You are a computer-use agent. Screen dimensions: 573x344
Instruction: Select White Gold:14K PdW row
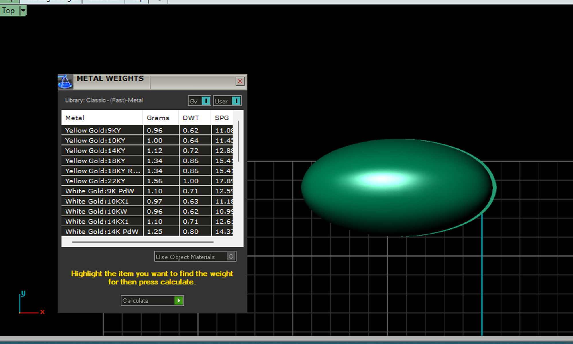tap(102, 231)
